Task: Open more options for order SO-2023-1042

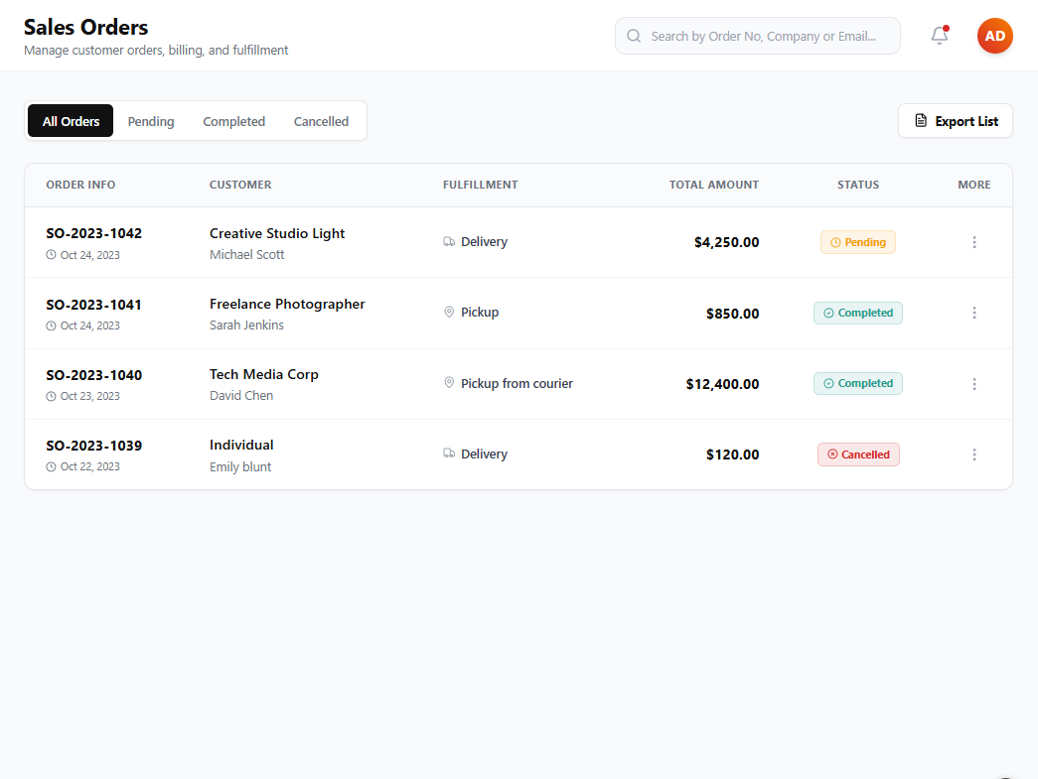Action: tap(973, 242)
